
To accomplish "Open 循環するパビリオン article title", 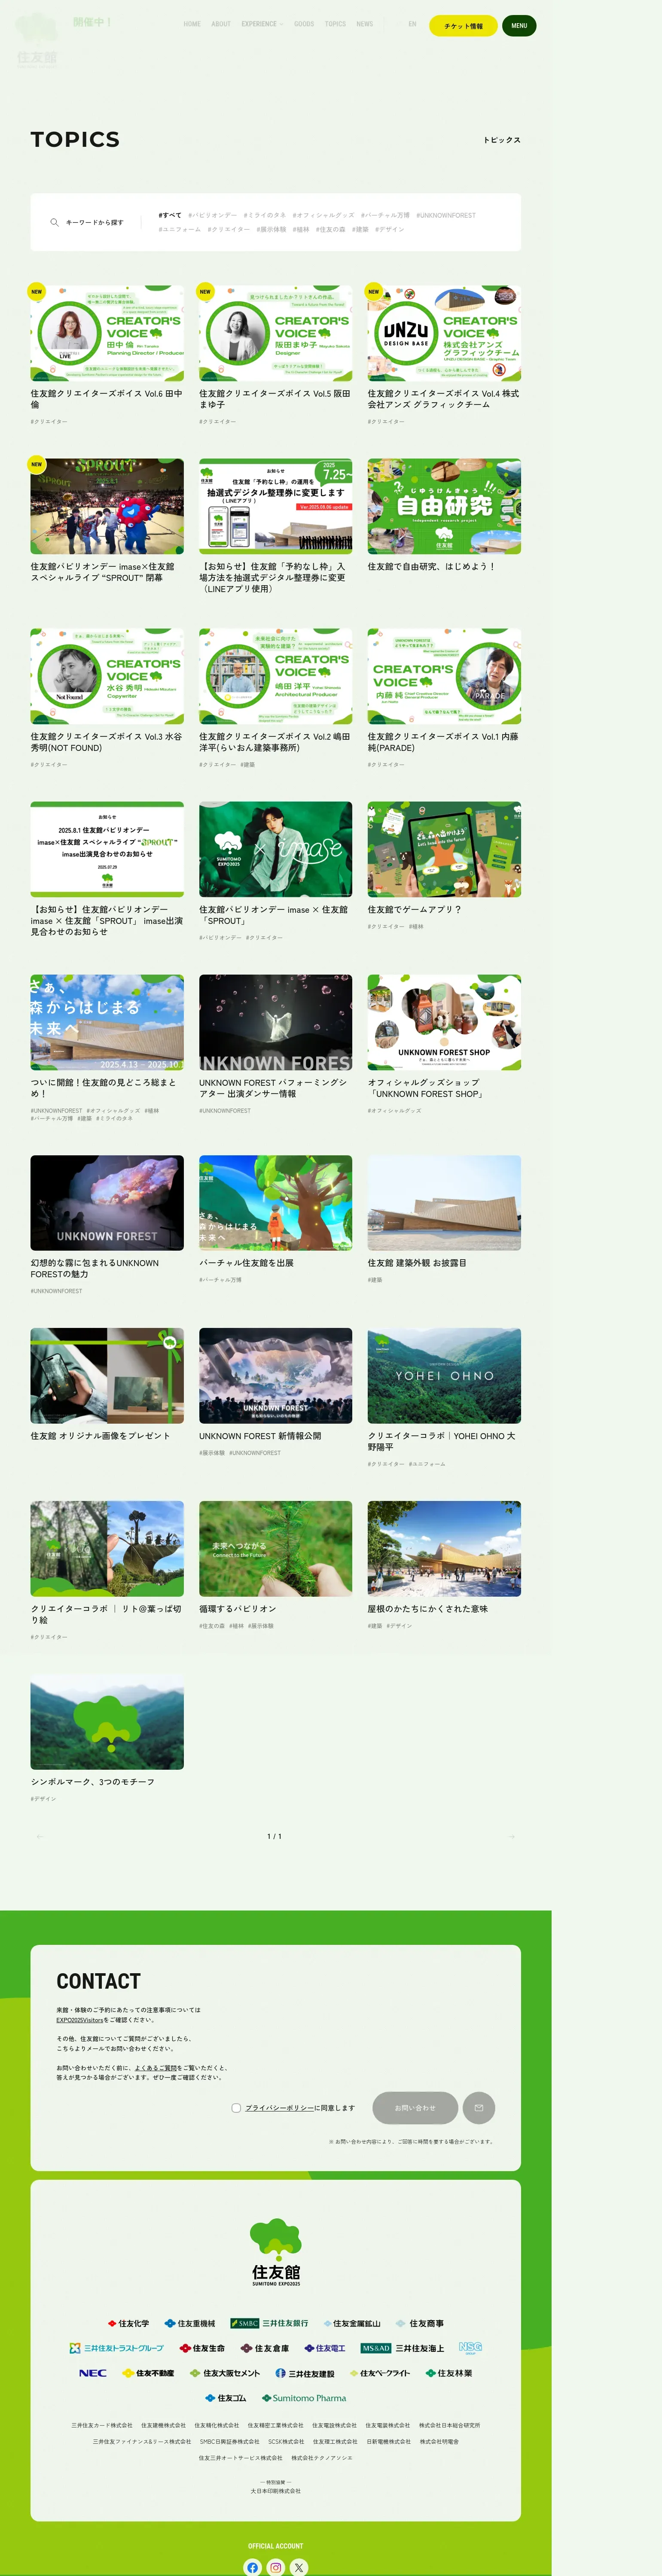I will click(x=237, y=1609).
